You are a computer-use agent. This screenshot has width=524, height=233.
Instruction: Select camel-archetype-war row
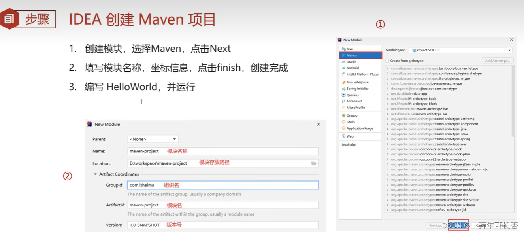click(448, 144)
